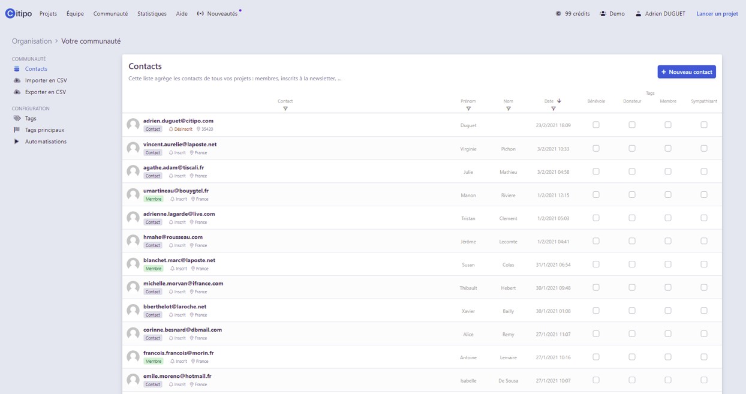Click avatar of vincent.aurelie@laposte.net
746x394 pixels.
pos(133,148)
